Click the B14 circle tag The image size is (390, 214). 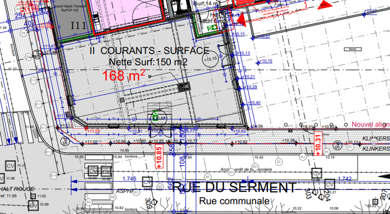coord(54,176)
